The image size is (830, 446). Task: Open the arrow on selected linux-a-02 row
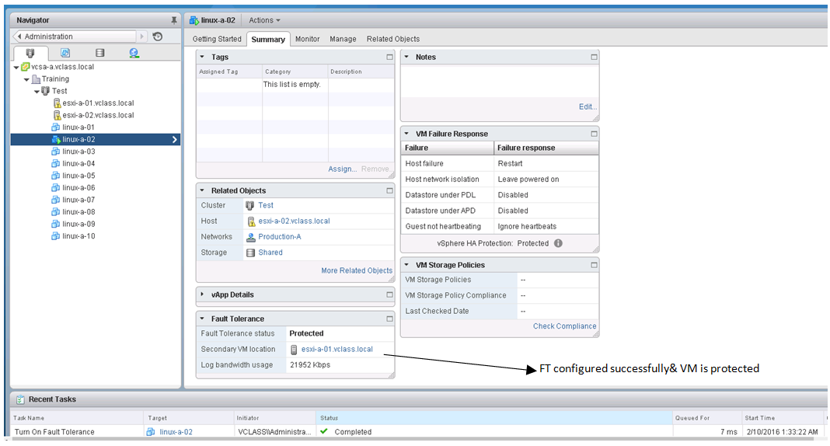[x=175, y=140]
